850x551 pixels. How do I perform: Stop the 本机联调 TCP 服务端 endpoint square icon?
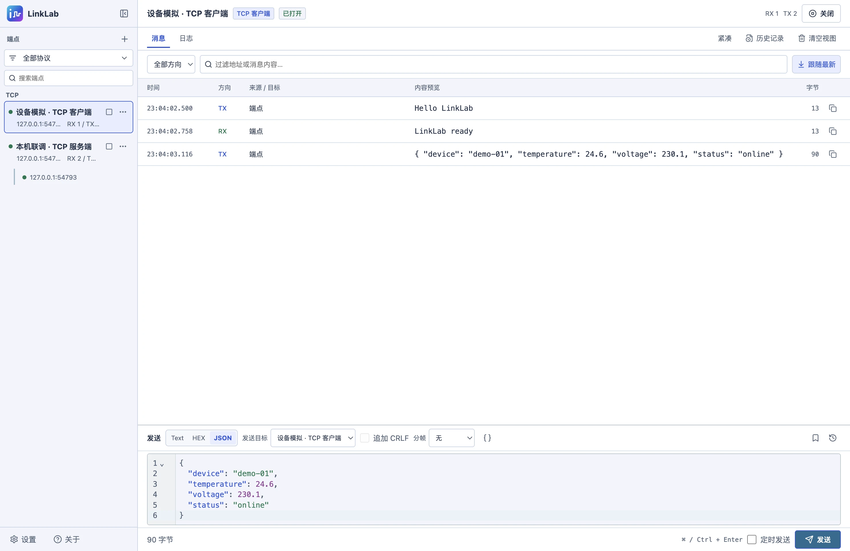tap(109, 146)
